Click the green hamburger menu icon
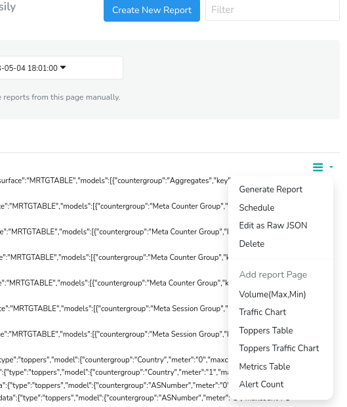 pos(317,167)
